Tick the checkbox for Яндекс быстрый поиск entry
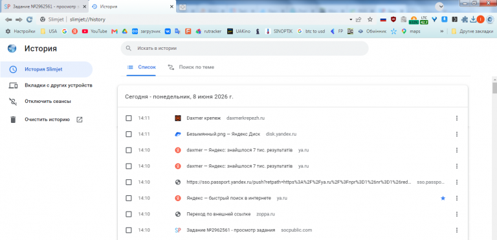The width and height of the screenshot is (497, 240). click(x=128, y=198)
